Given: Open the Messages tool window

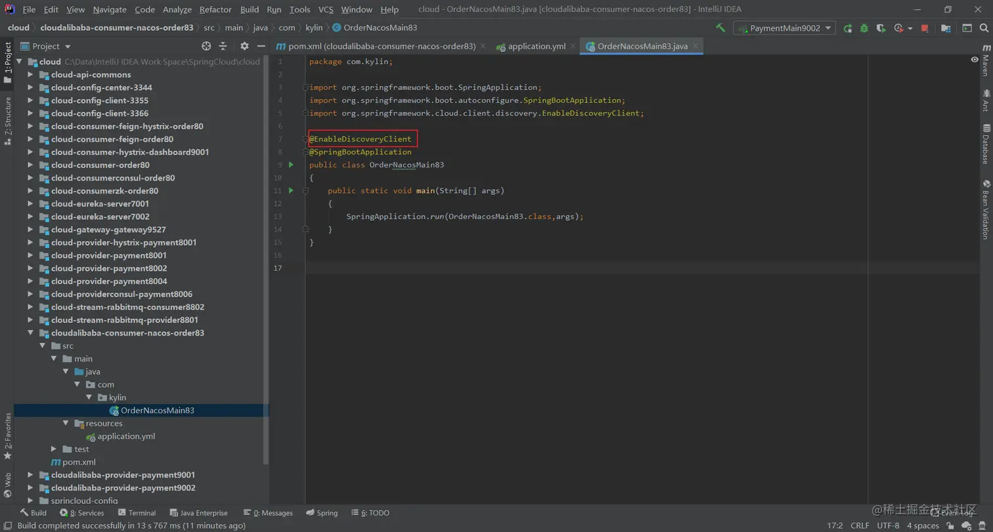Looking at the screenshot, I should 268,513.
